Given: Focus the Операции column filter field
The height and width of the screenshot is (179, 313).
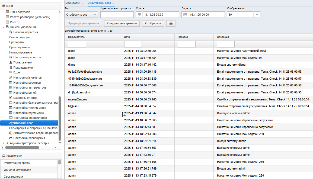Looking at the screenshot, I should click(226, 44).
